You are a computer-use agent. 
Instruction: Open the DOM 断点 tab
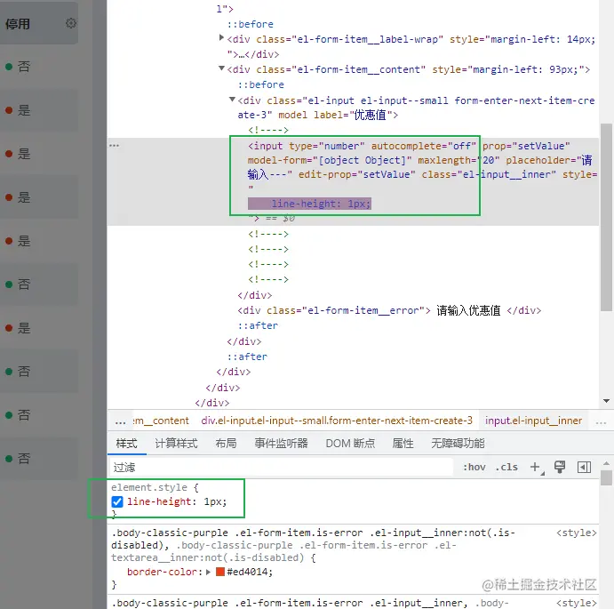click(350, 444)
